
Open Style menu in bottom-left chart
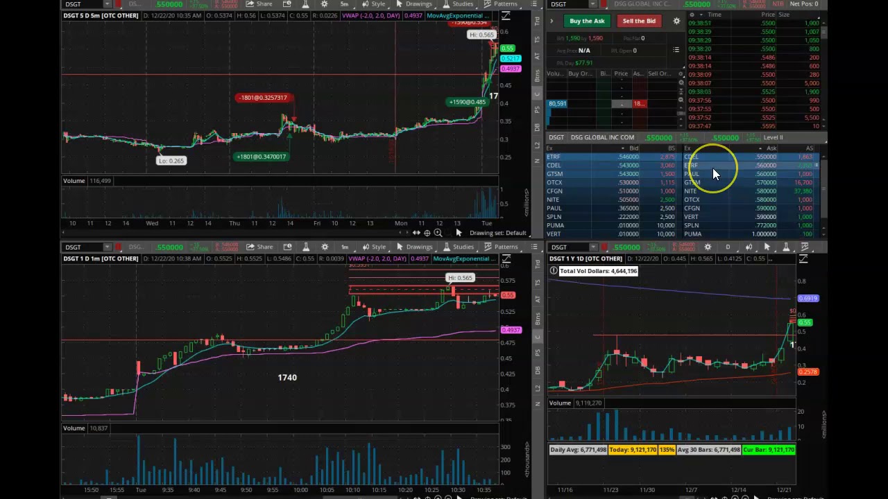coord(375,247)
